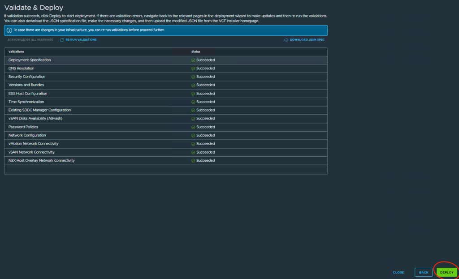Click the success checkmark for NSX Host Overlay
This screenshot has height=279, width=459.
click(193, 160)
